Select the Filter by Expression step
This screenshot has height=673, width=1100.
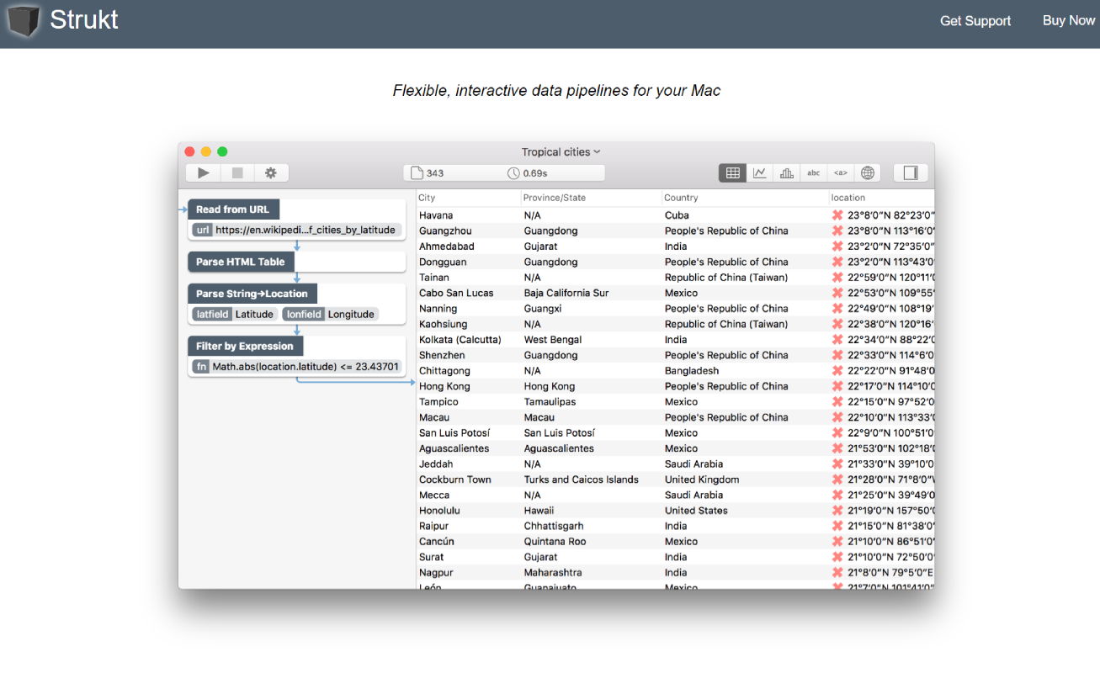click(x=245, y=346)
